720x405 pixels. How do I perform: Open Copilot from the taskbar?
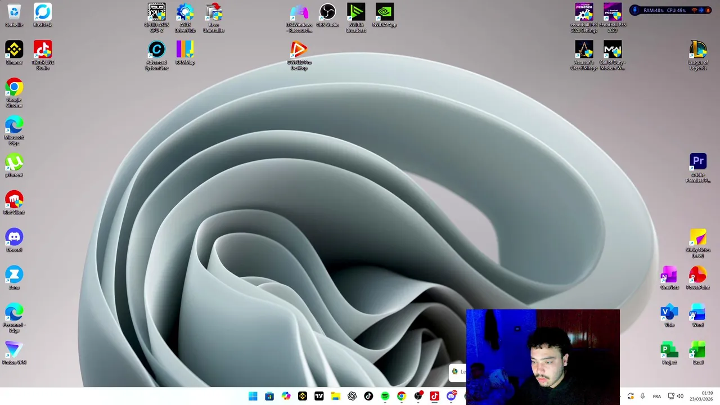click(286, 397)
